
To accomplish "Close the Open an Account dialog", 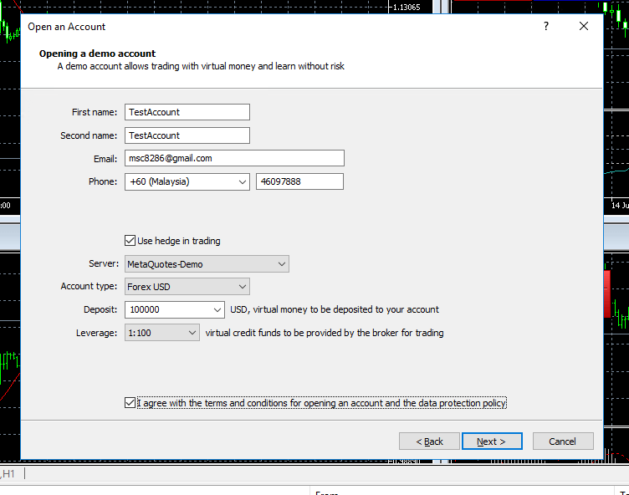I will pos(584,26).
